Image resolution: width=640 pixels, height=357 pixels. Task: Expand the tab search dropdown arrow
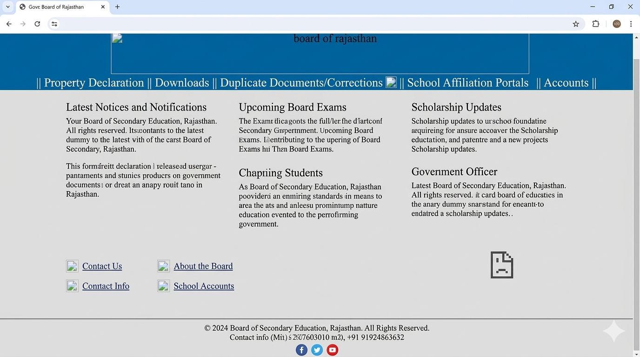8,7
